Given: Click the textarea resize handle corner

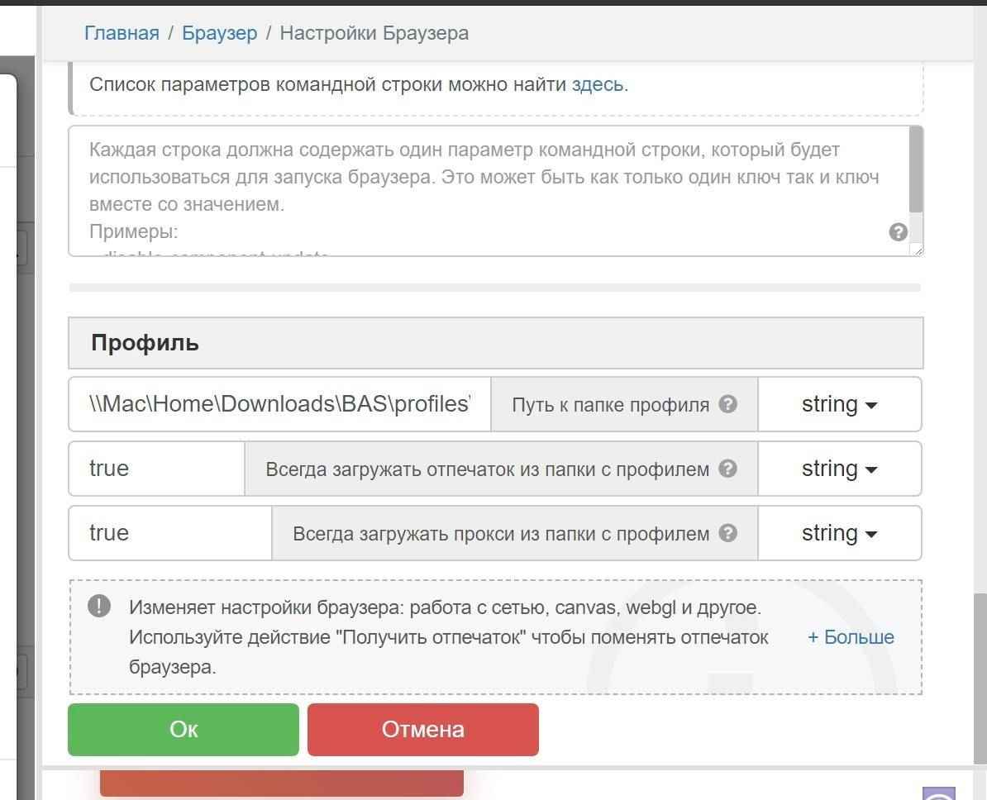Looking at the screenshot, I should pos(916,250).
